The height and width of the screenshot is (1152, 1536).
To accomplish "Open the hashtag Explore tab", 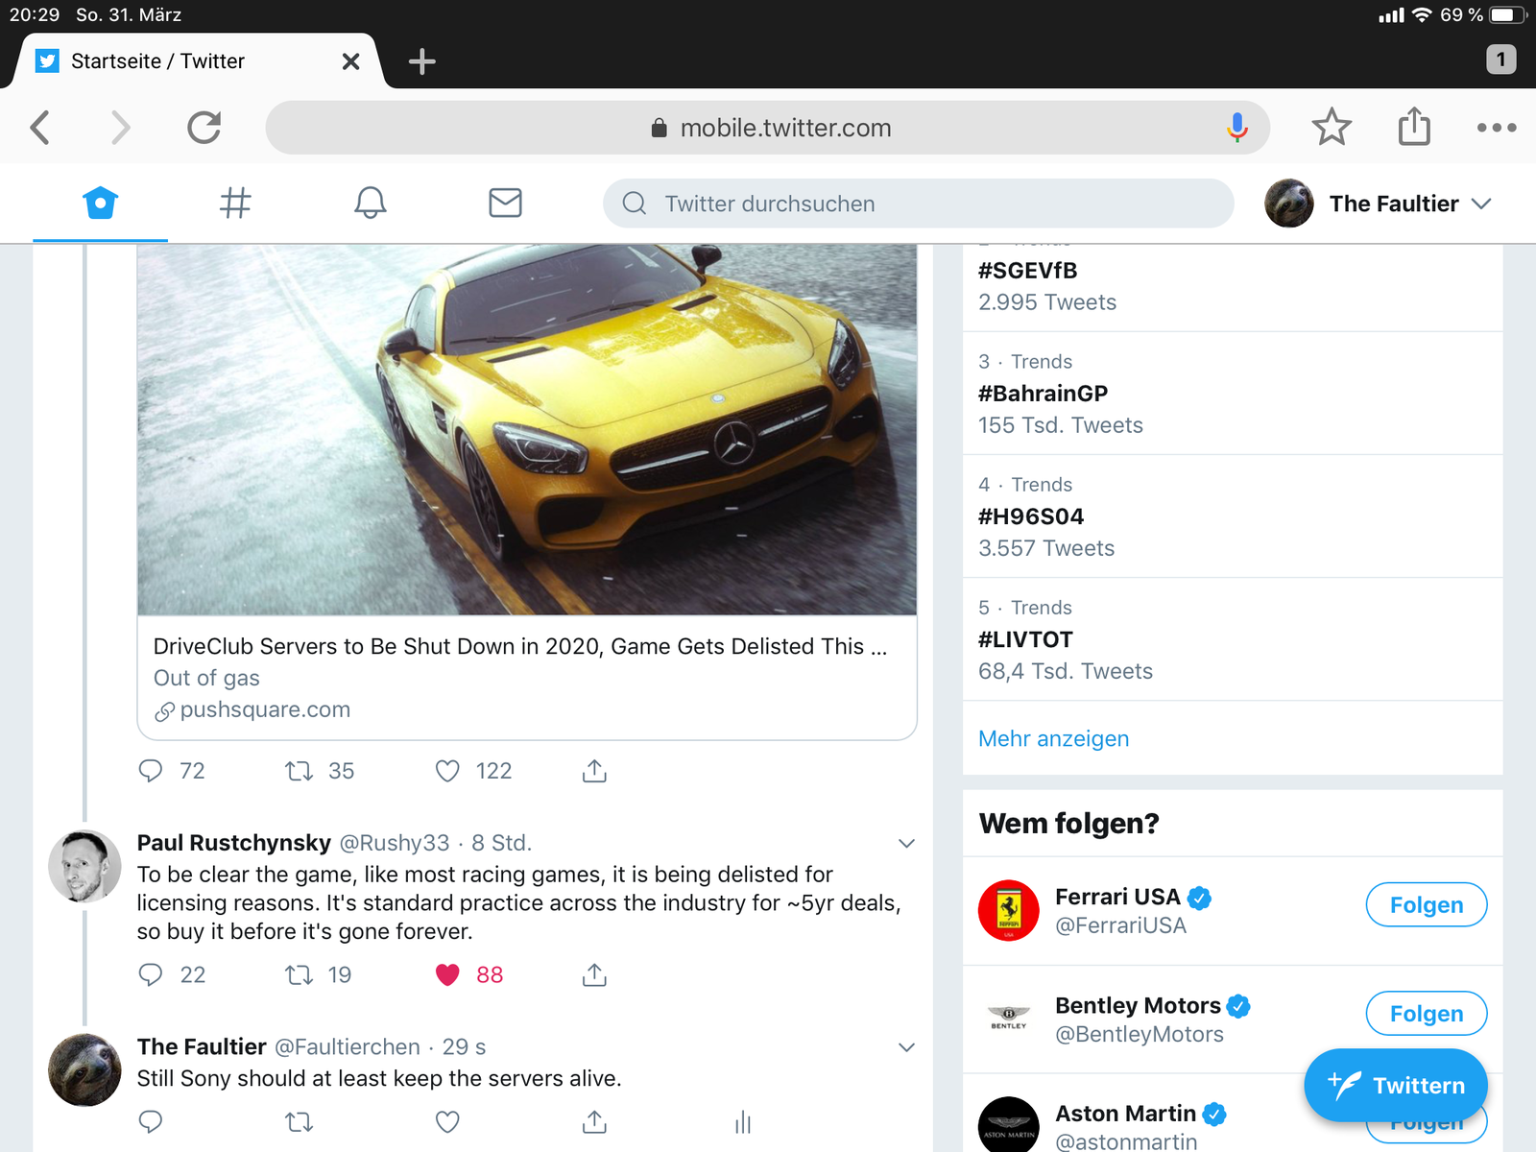I will point(235,203).
